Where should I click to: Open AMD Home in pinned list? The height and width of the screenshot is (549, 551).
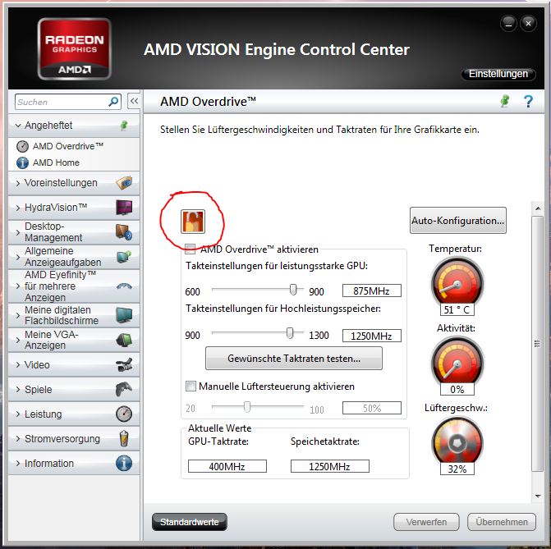click(56, 162)
